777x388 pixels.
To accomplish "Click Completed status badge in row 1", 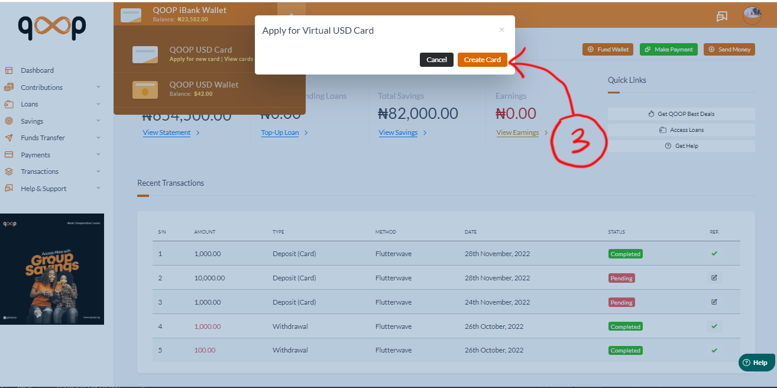I will tap(626, 254).
